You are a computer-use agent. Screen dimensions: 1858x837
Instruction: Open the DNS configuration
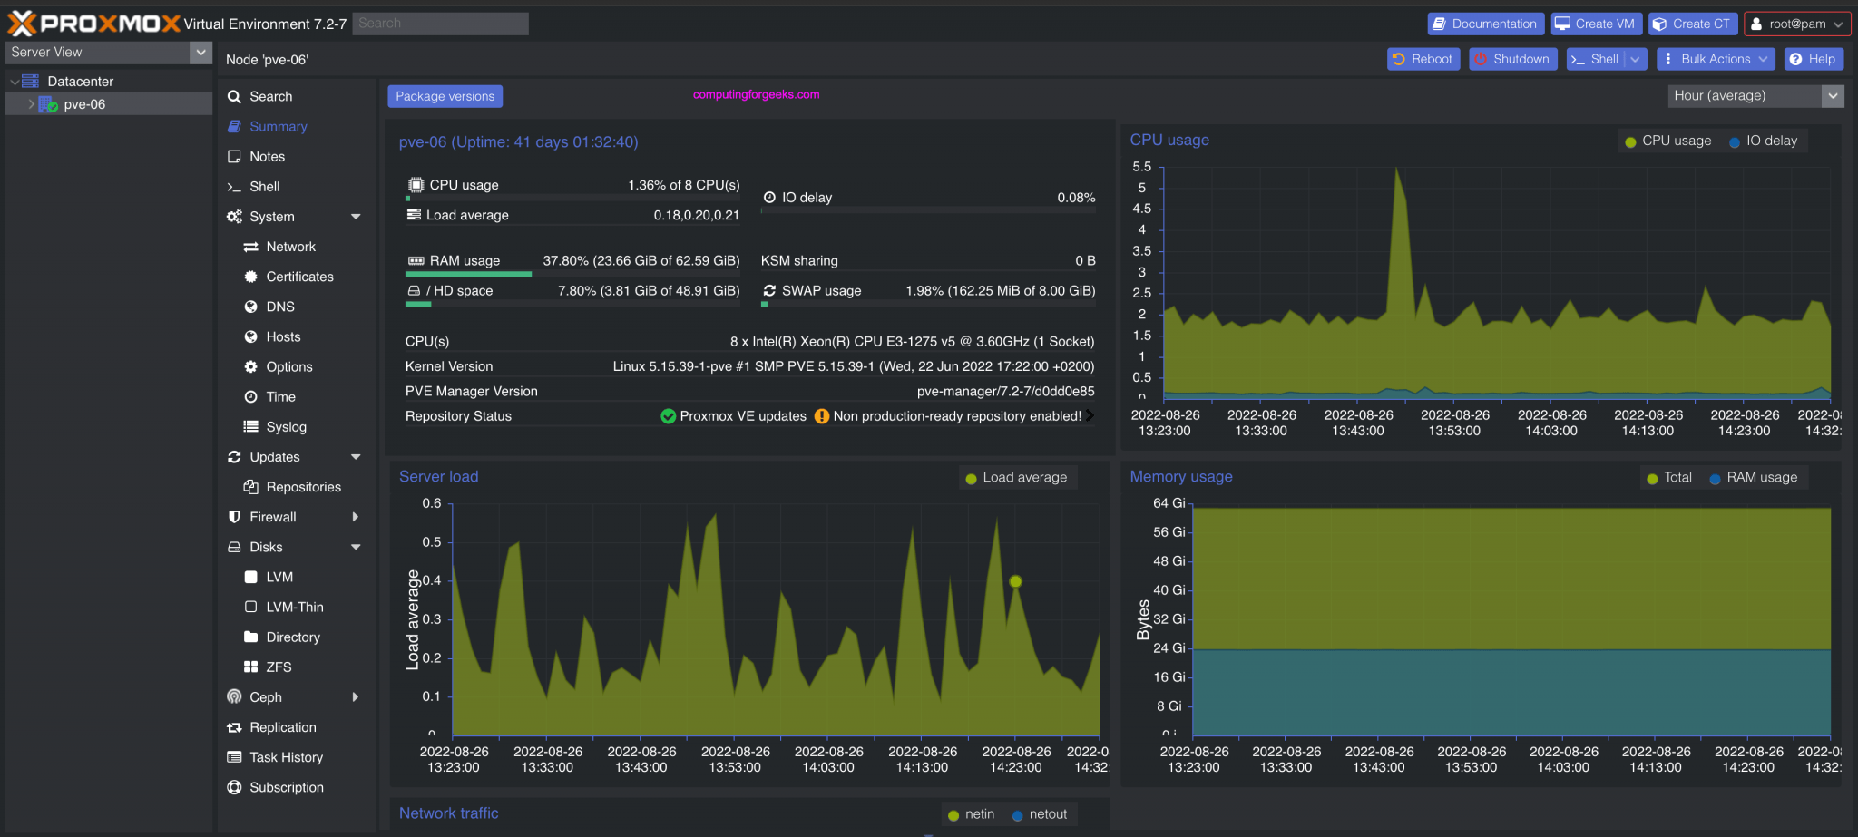[x=279, y=307]
